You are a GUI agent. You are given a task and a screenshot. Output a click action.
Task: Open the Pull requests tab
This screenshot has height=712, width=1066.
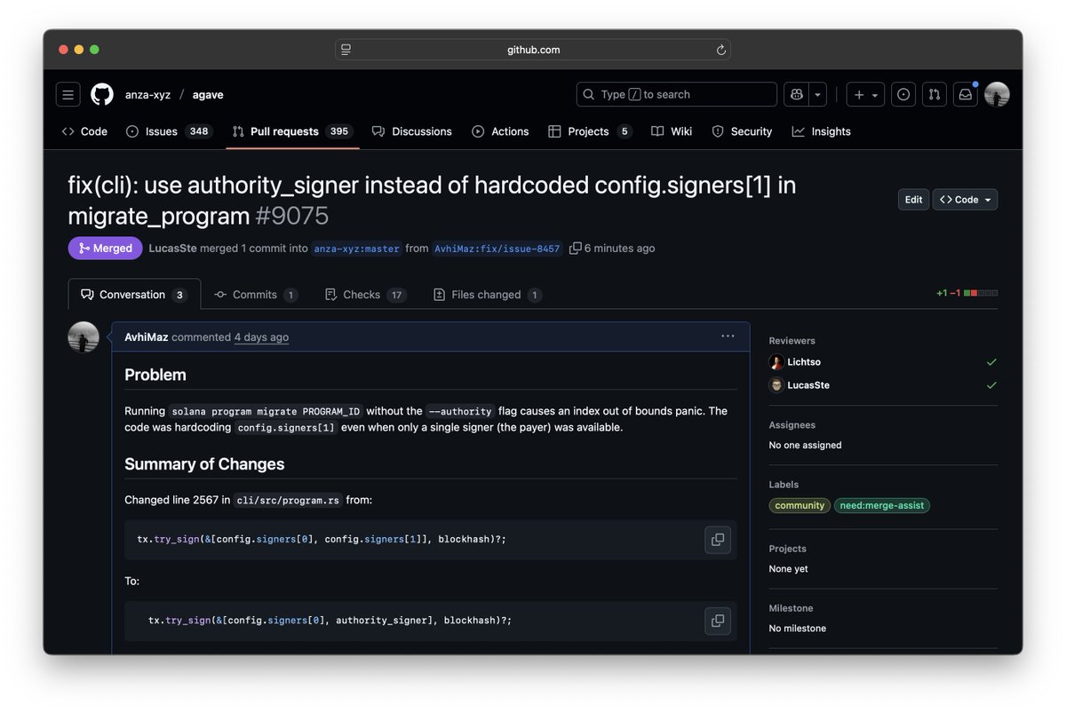click(x=292, y=131)
